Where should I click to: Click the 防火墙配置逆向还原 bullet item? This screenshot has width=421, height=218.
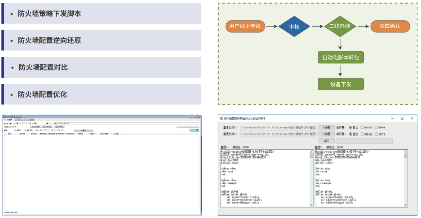pyautogui.click(x=49, y=40)
